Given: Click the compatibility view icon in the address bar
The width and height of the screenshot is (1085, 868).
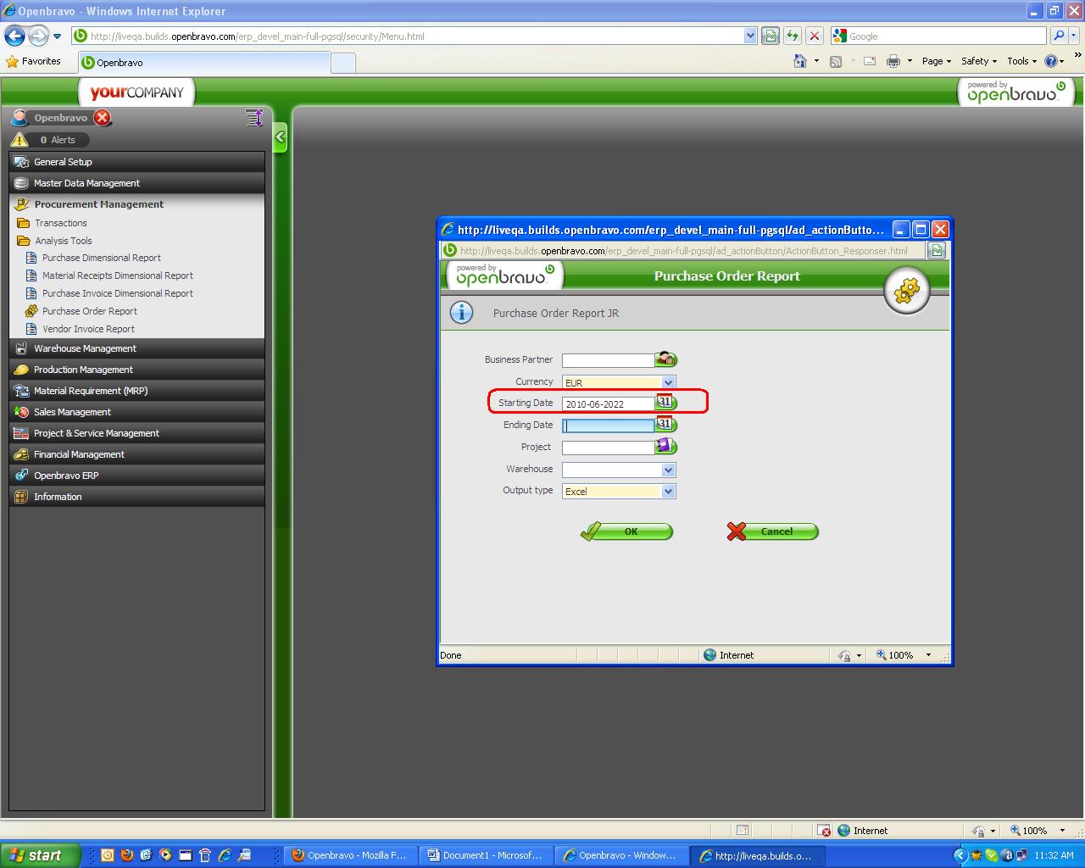Looking at the screenshot, I should coord(771,36).
